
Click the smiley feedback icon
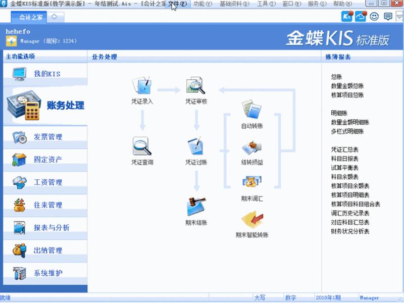coord(374,17)
